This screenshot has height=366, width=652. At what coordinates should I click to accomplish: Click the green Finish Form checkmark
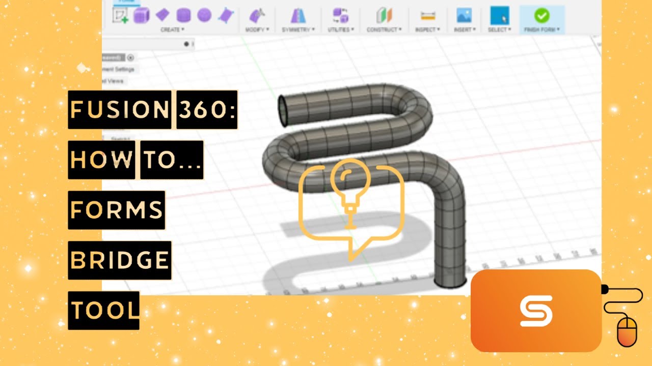[541, 15]
